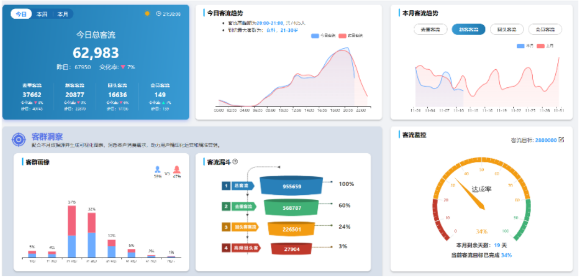Switch to the 本周 tab
580x279 pixels.
coord(42,14)
